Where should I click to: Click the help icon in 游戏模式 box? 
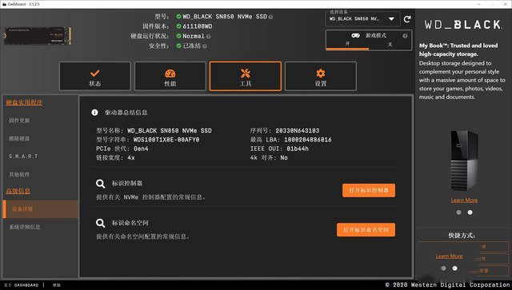tap(405, 36)
